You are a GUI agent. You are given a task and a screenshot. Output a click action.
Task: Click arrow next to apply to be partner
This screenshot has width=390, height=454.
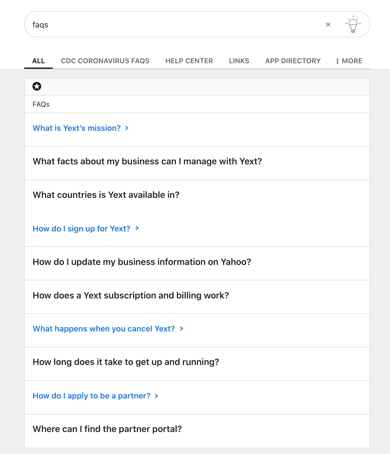(x=156, y=396)
